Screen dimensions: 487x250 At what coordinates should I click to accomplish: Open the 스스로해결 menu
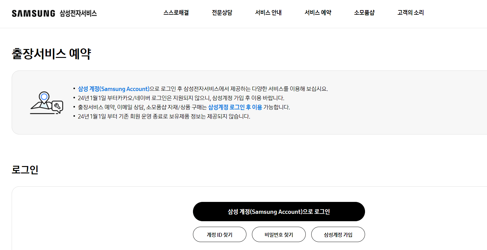pos(176,13)
